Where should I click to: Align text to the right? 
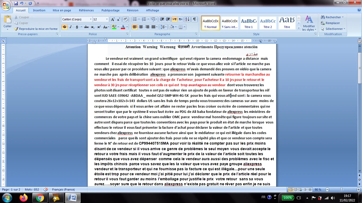click(x=147, y=27)
